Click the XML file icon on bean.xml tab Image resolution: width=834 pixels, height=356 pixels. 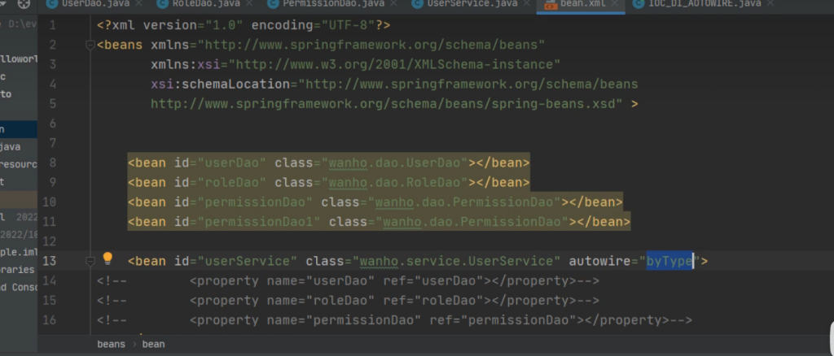(x=550, y=6)
